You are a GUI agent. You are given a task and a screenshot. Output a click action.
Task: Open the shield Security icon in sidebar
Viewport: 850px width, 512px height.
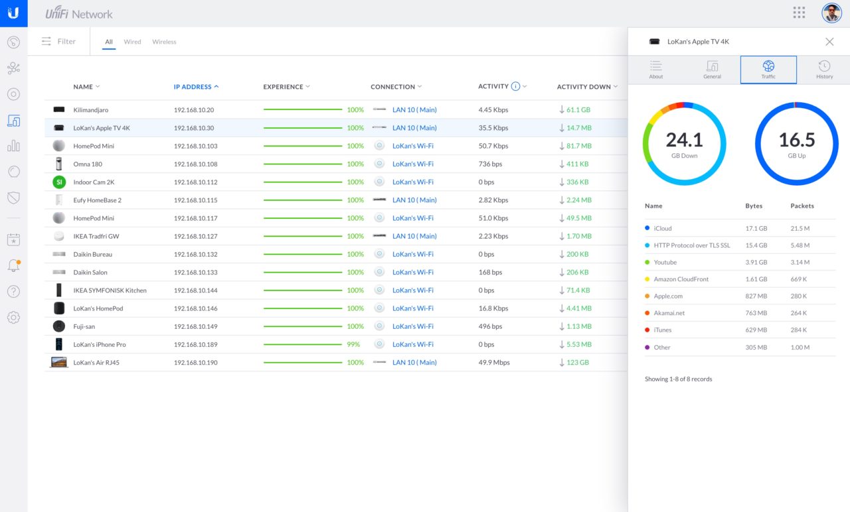click(x=13, y=198)
